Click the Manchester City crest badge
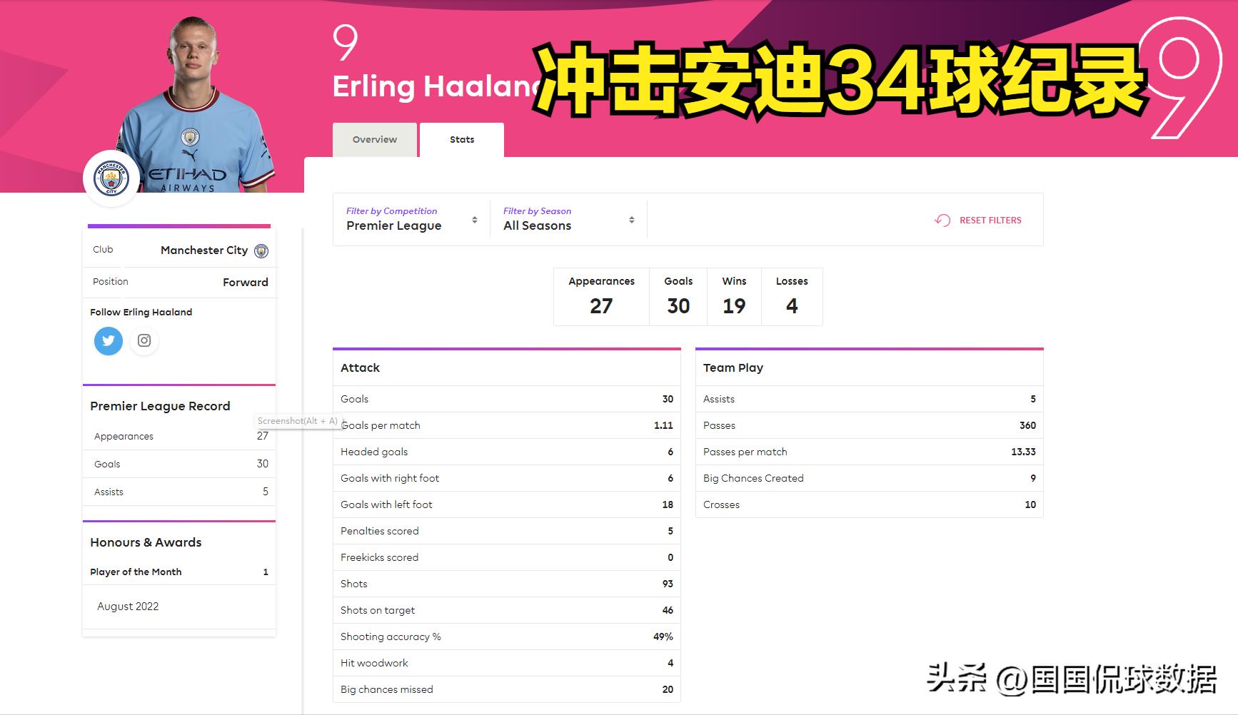Image resolution: width=1238 pixels, height=715 pixels. click(x=111, y=178)
